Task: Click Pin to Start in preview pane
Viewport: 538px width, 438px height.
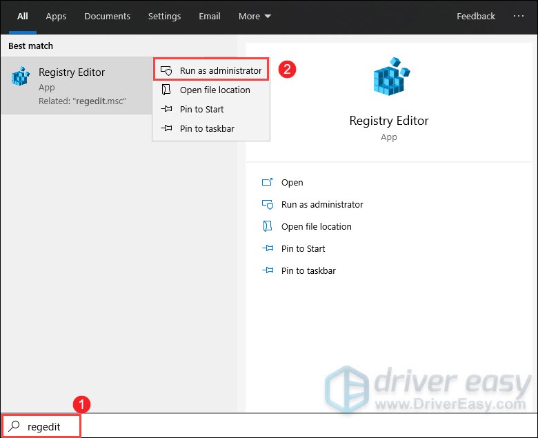Action: point(303,248)
